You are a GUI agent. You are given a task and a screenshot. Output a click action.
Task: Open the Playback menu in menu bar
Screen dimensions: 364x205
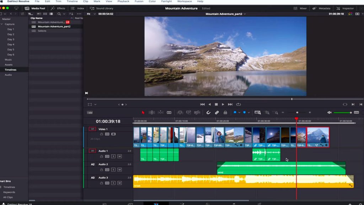pos(123,1)
